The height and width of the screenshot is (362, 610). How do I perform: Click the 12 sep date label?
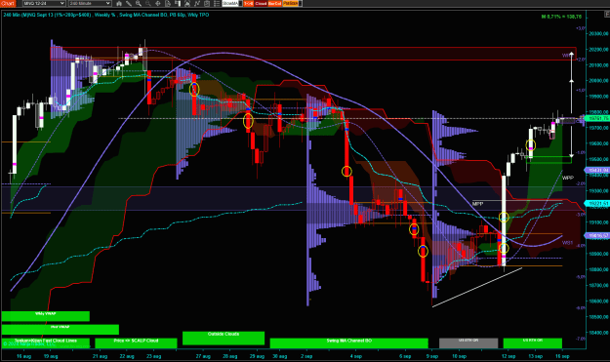click(x=508, y=356)
